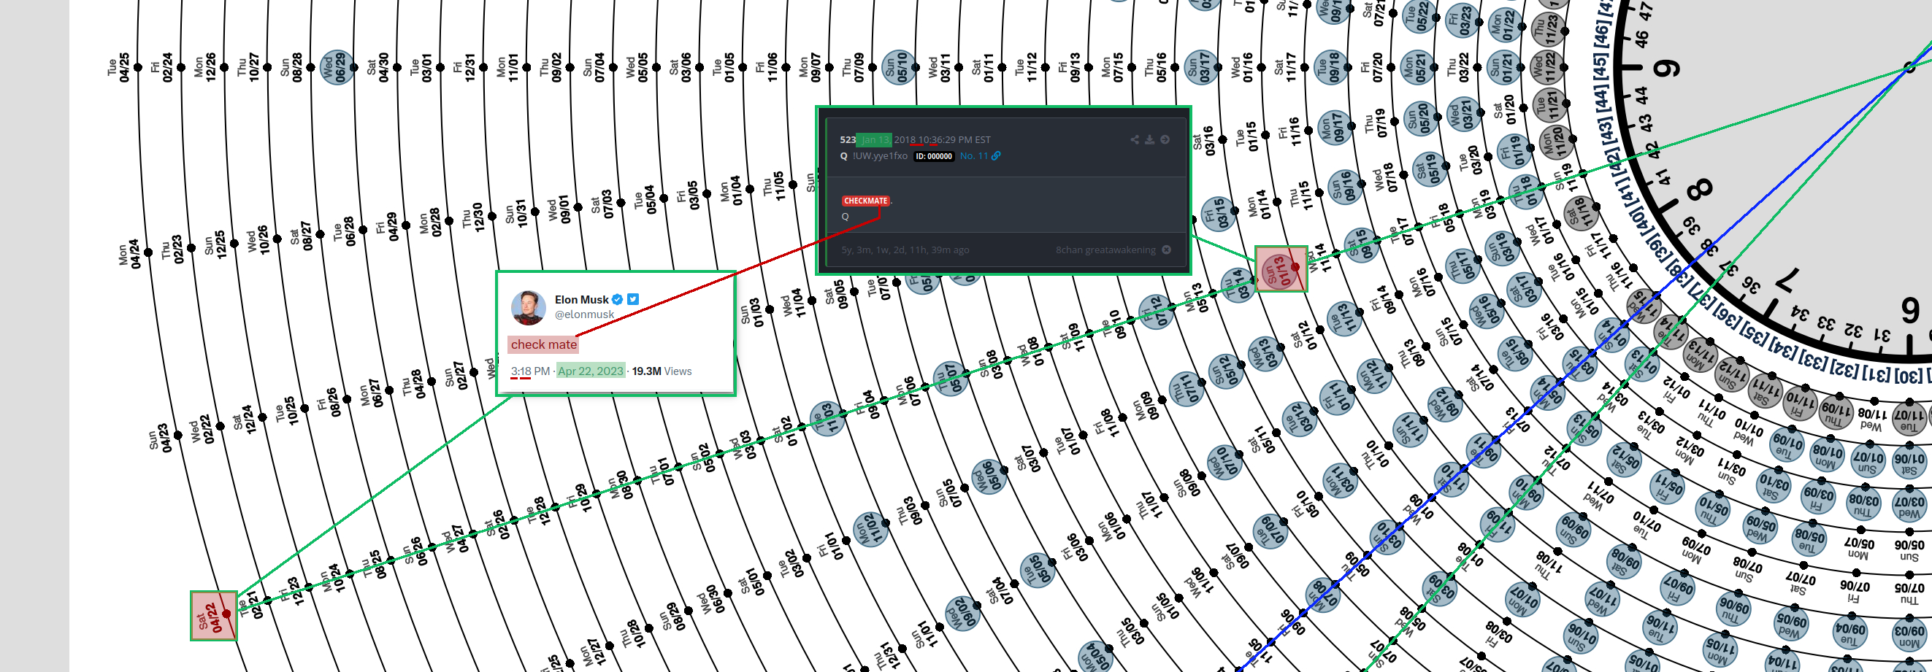This screenshot has width=1932, height=672.
Task: Select the Mon 12/26 date marker
Action: tap(204, 67)
